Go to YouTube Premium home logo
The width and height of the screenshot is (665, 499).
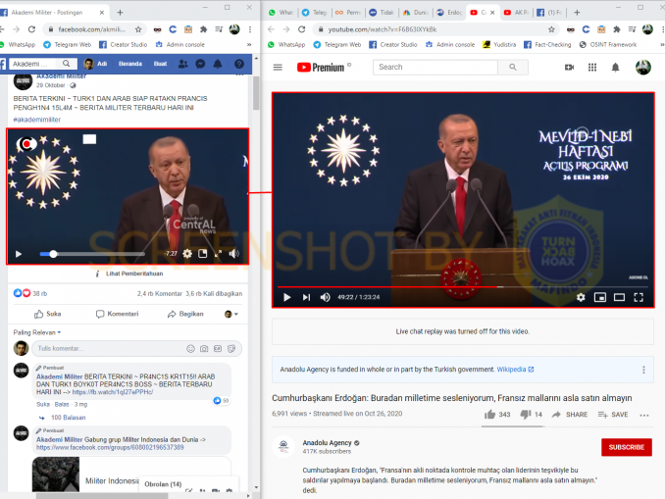[x=321, y=68]
